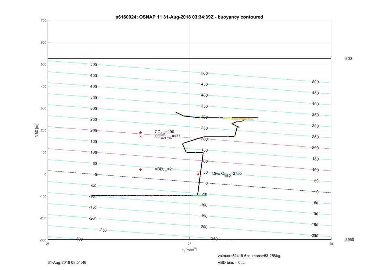Click the red plus marker beside VBD 1m=21
This screenshot has width=366, height=270.
(141, 170)
